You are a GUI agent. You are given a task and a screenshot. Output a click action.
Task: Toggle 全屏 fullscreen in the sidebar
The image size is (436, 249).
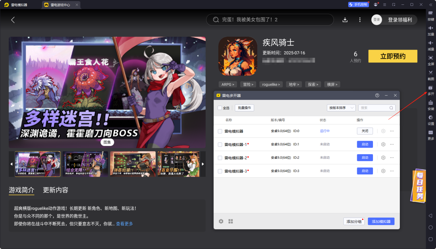[x=430, y=60]
